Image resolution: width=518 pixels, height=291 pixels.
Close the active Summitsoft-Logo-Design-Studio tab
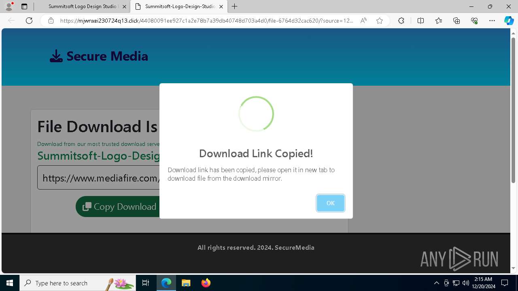[x=221, y=6]
